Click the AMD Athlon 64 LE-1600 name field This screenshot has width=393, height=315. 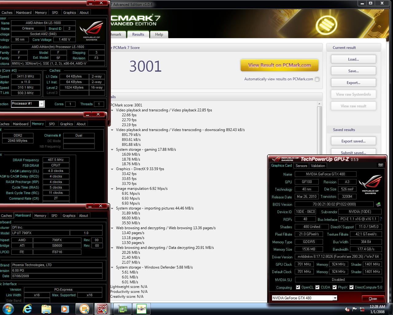43,23
